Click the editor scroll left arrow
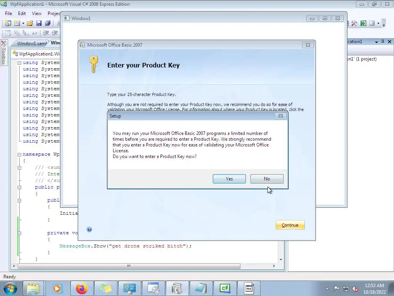 pos(13,266)
